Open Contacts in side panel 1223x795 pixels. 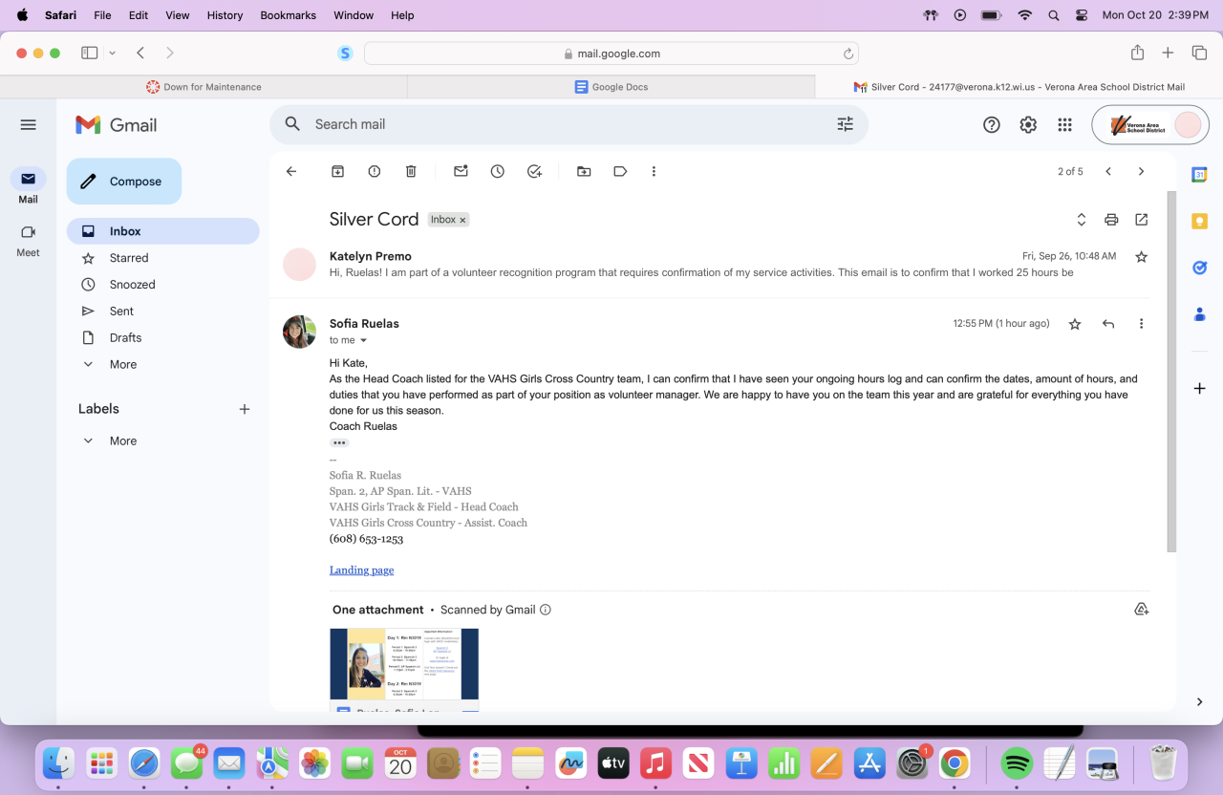(1199, 313)
